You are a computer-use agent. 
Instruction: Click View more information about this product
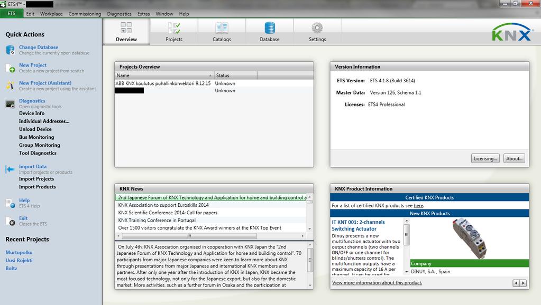[377, 283]
